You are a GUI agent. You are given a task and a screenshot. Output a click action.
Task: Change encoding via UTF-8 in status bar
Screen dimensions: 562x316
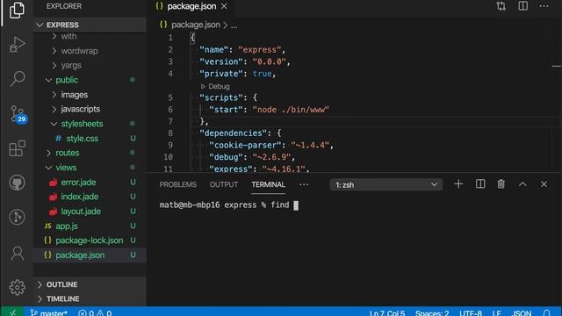(x=471, y=312)
